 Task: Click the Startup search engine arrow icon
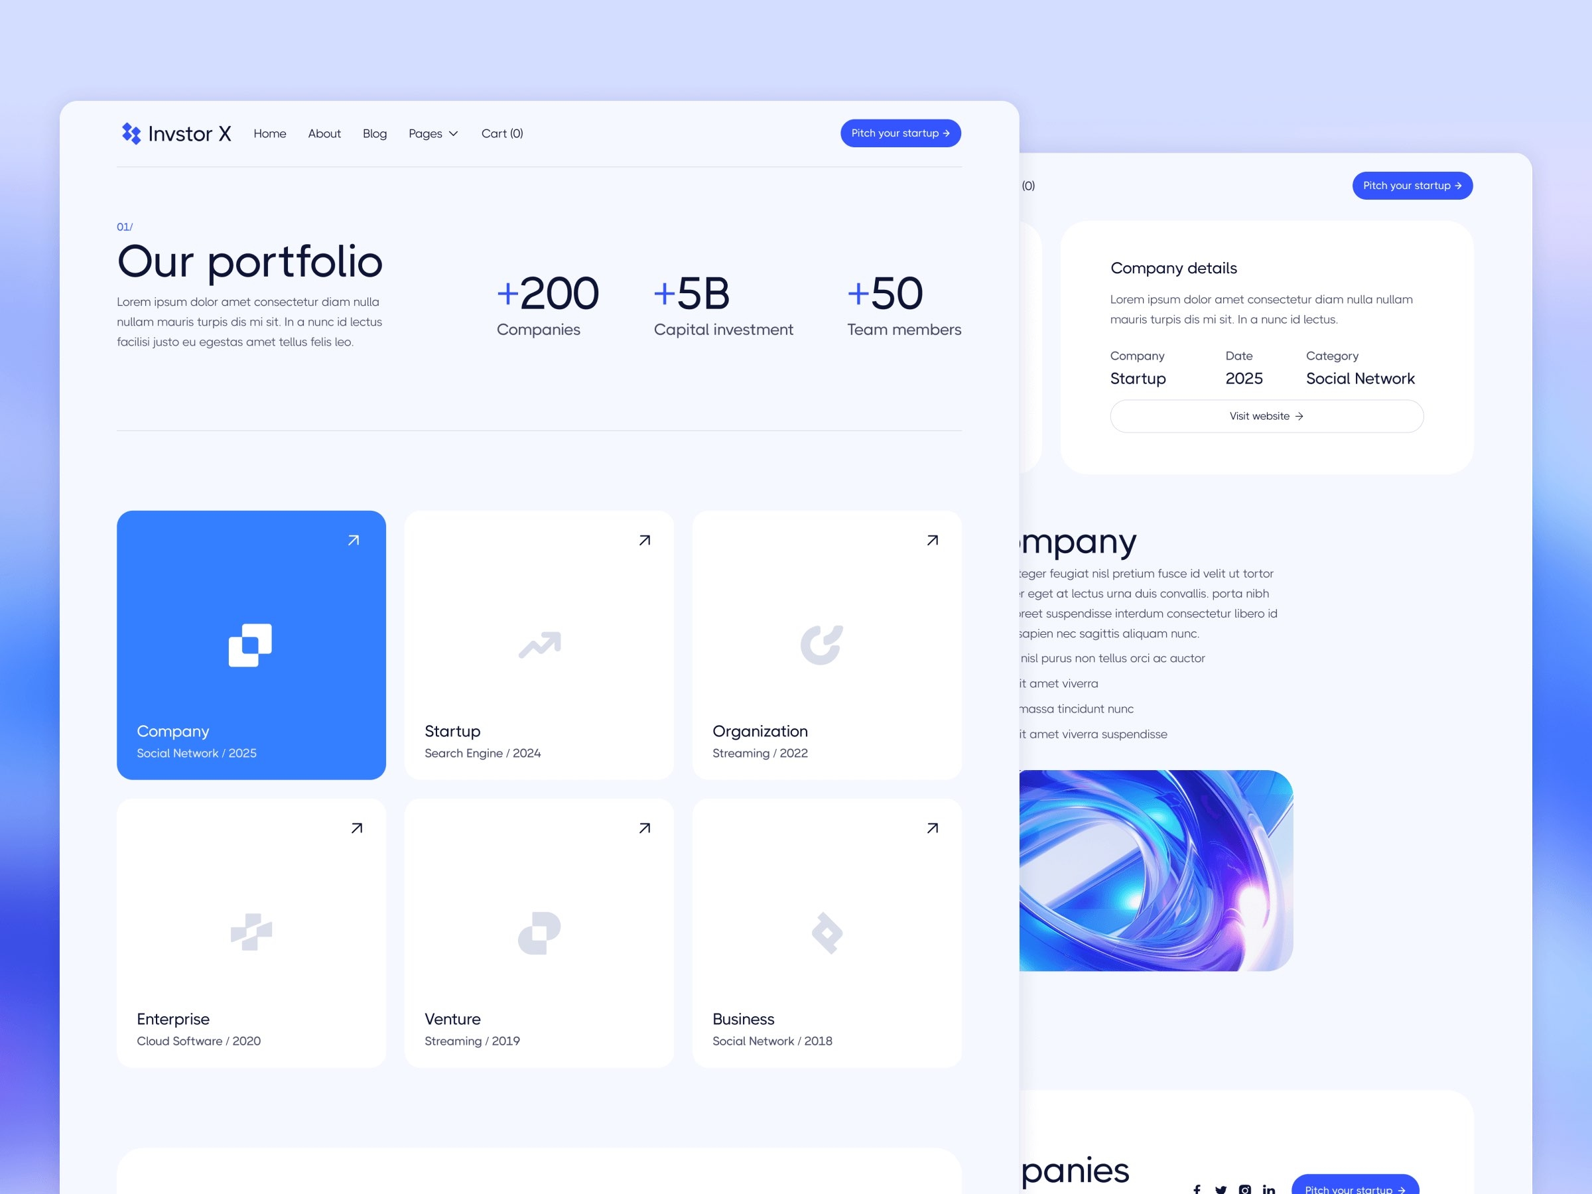(x=644, y=539)
